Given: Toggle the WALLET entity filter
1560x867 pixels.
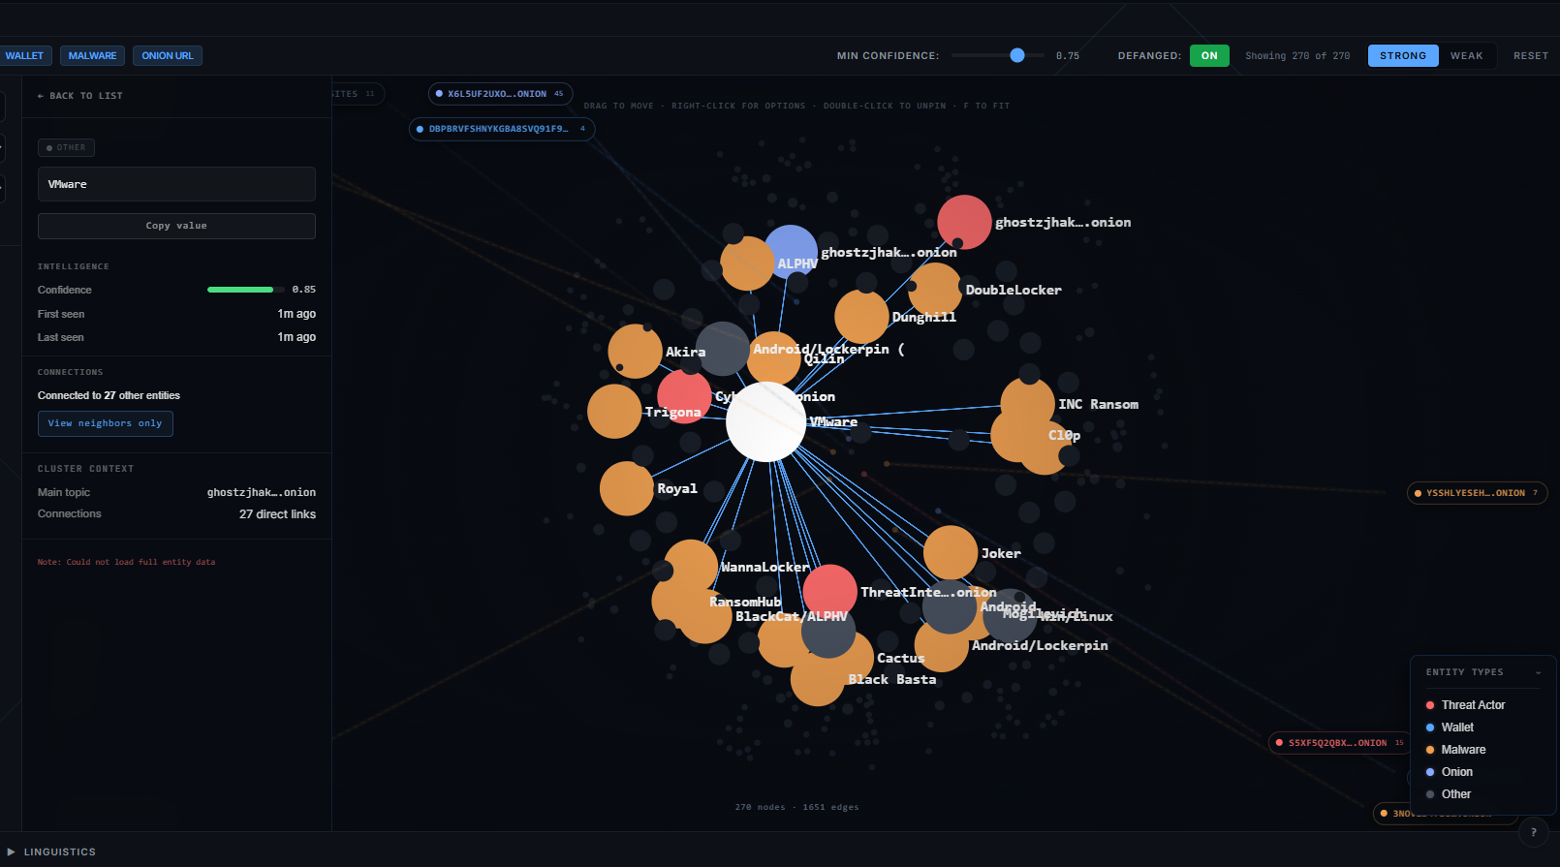Looking at the screenshot, I should (x=24, y=55).
